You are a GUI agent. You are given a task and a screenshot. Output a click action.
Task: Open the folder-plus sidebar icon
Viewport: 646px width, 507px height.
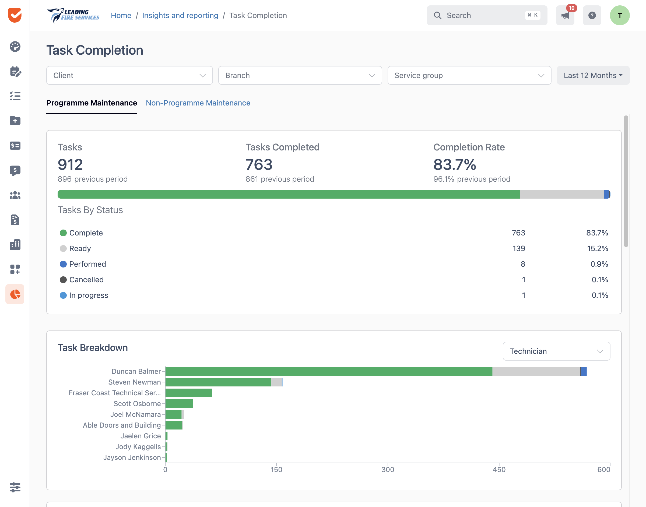pyautogui.click(x=15, y=121)
